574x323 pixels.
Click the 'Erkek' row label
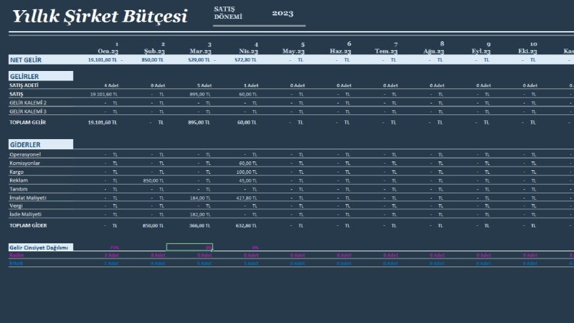point(16,263)
